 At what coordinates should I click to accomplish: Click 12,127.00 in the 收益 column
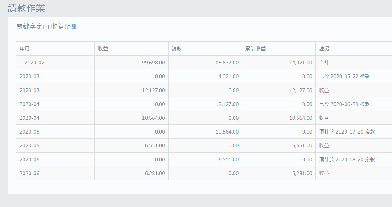(153, 90)
